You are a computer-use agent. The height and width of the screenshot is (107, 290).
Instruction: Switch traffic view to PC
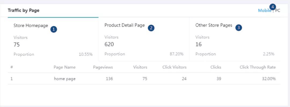click(x=278, y=10)
